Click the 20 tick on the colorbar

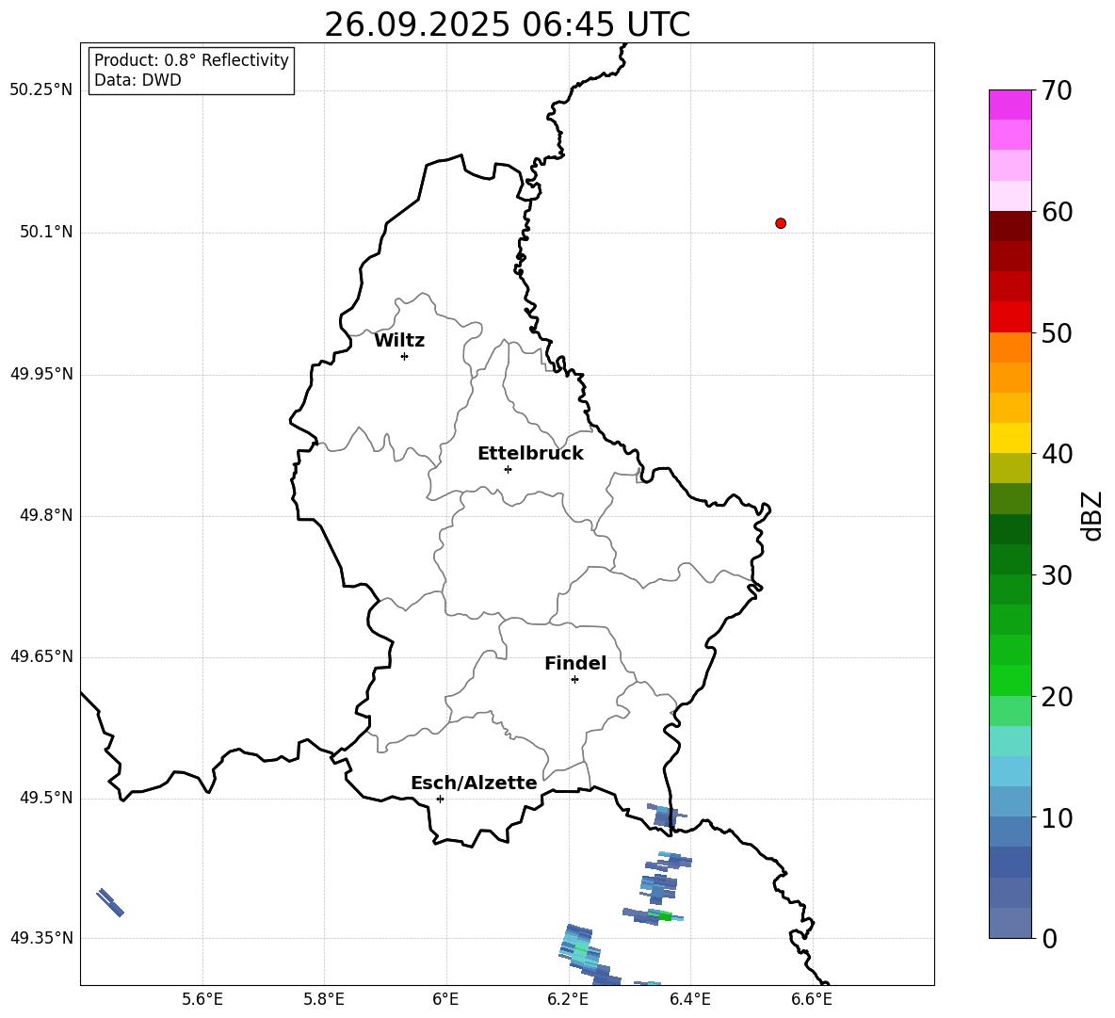click(x=1057, y=697)
